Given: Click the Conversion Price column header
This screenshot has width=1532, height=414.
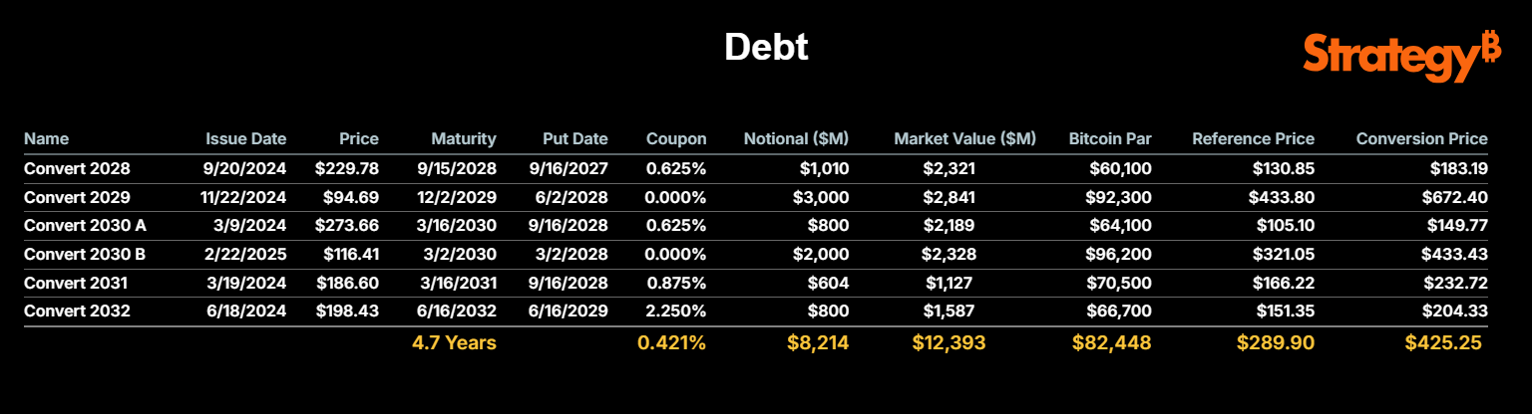Looking at the screenshot, I should (x=1421, y=139).
